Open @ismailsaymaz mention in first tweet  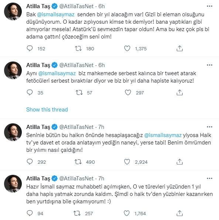[x=56, y=14]
